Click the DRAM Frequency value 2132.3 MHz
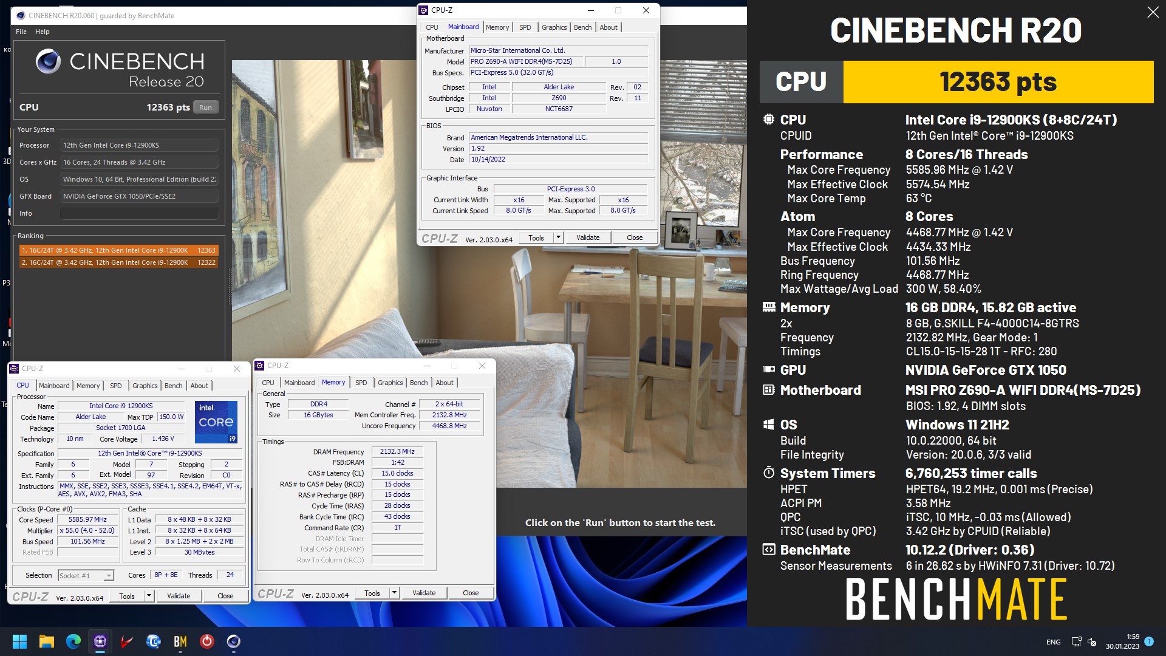The height and width of the screenshot is (656, 1166). 397,452
